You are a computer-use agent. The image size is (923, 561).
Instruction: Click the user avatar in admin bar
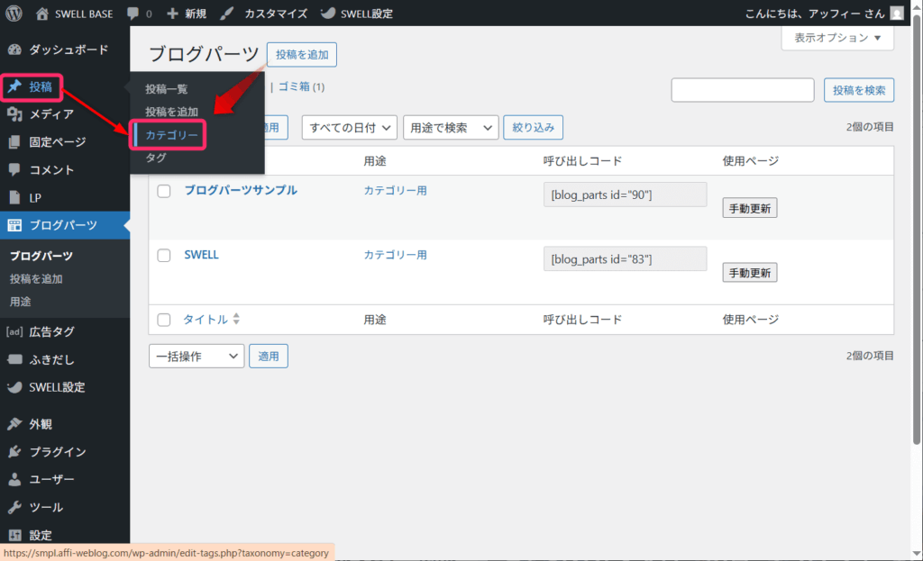[896, 13]
